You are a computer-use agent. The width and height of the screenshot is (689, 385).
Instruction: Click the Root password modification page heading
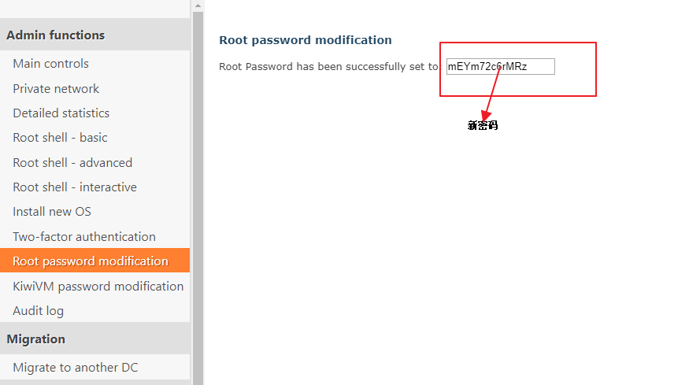(x=305, y=40)
